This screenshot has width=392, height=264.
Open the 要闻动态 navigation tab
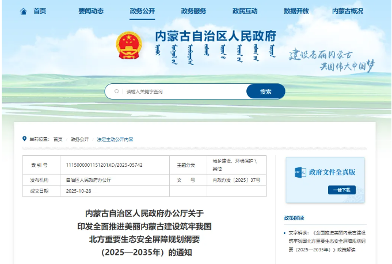tap(91, 11)
